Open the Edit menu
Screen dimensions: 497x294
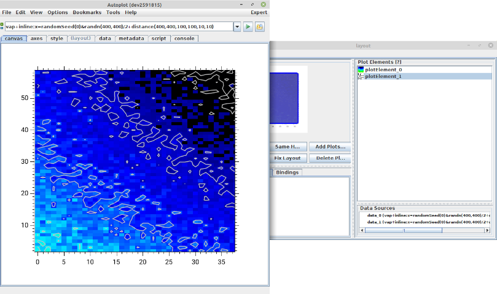[x=20, y=12]
